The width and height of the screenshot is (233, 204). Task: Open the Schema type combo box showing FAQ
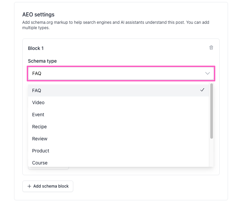121,73
